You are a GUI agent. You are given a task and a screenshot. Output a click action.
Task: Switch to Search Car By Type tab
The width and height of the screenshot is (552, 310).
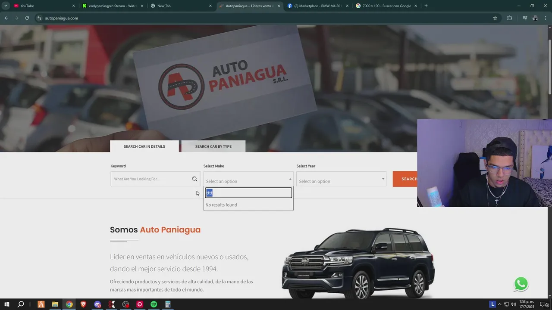pos(213,146)
